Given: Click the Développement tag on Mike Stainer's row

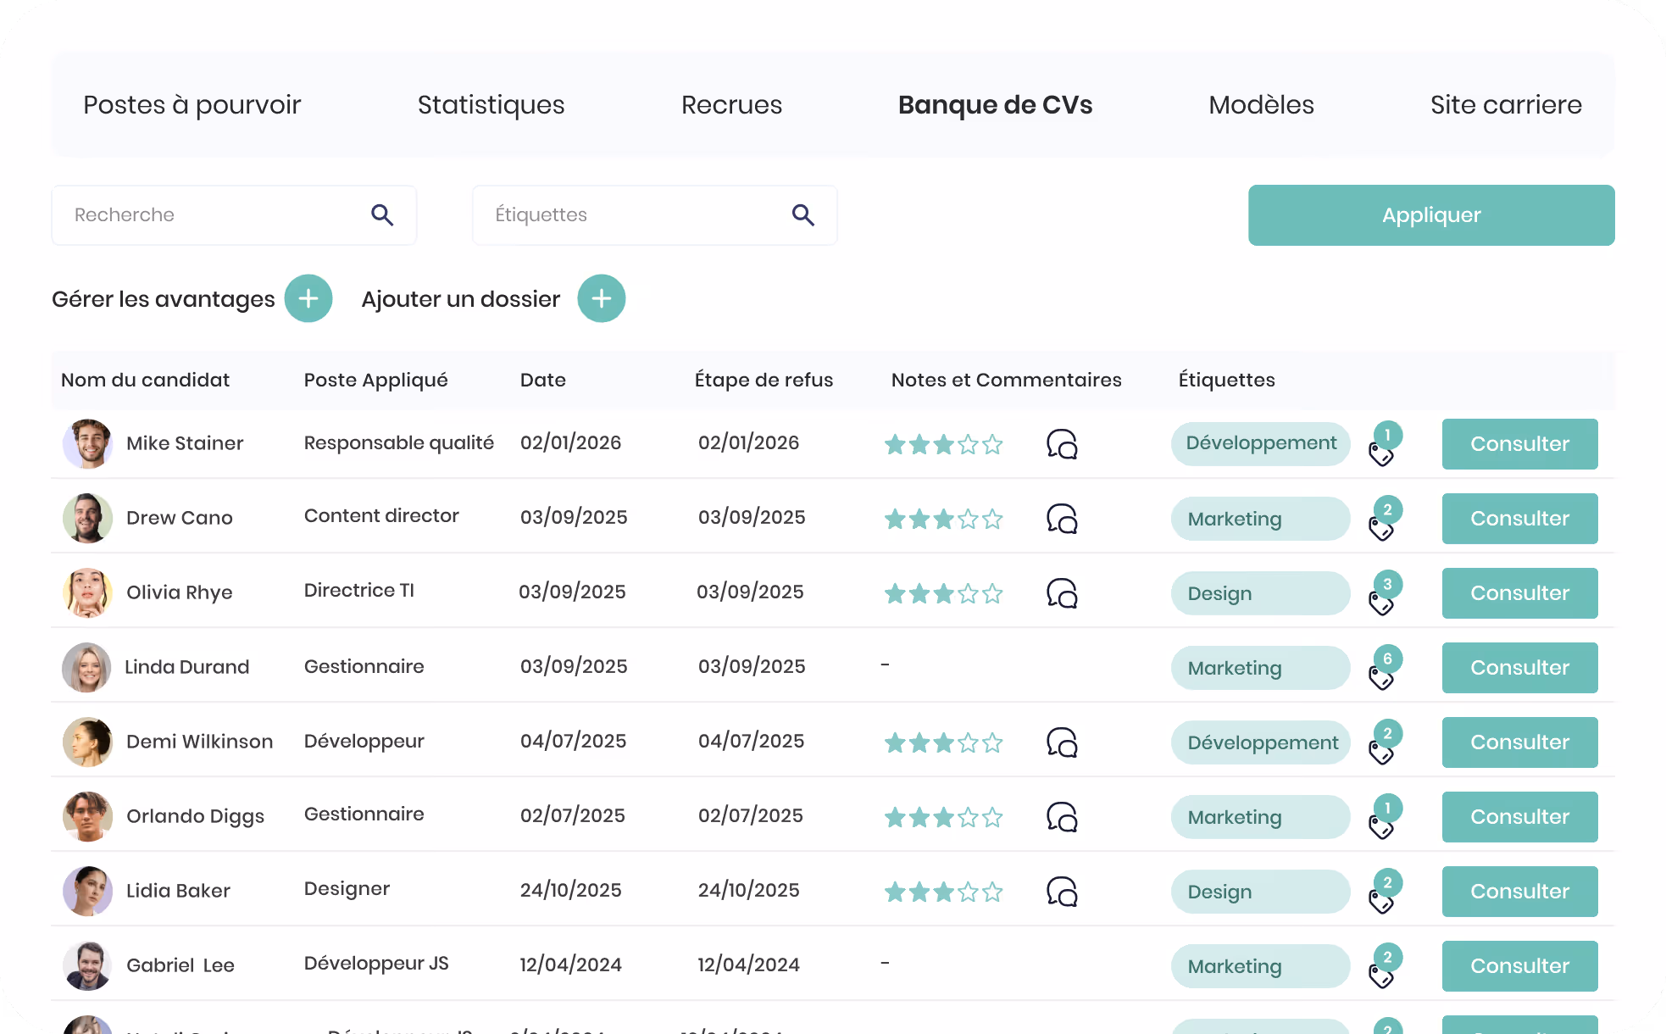Looking at the screenshot, I should 1261,444.
